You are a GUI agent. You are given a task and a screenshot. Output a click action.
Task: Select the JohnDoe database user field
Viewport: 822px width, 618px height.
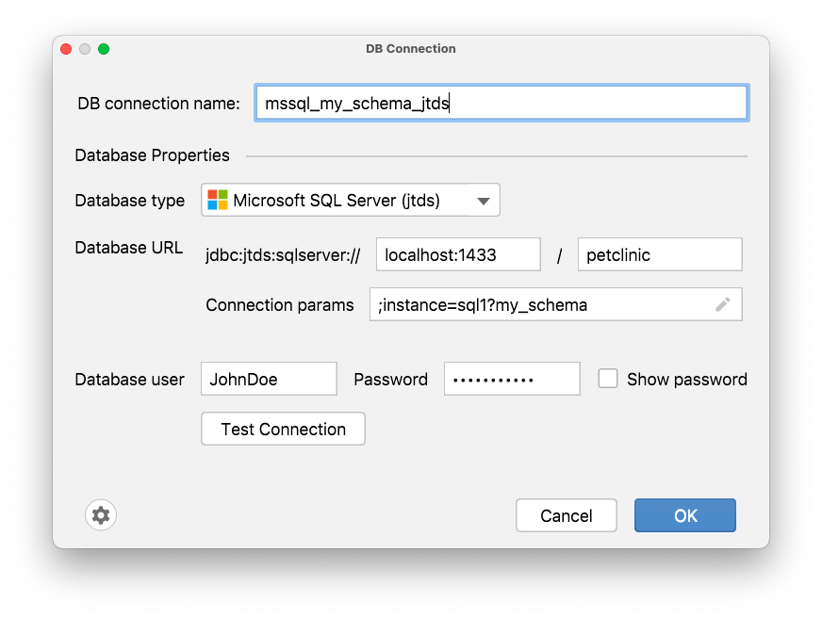click(x=268, y=378)
